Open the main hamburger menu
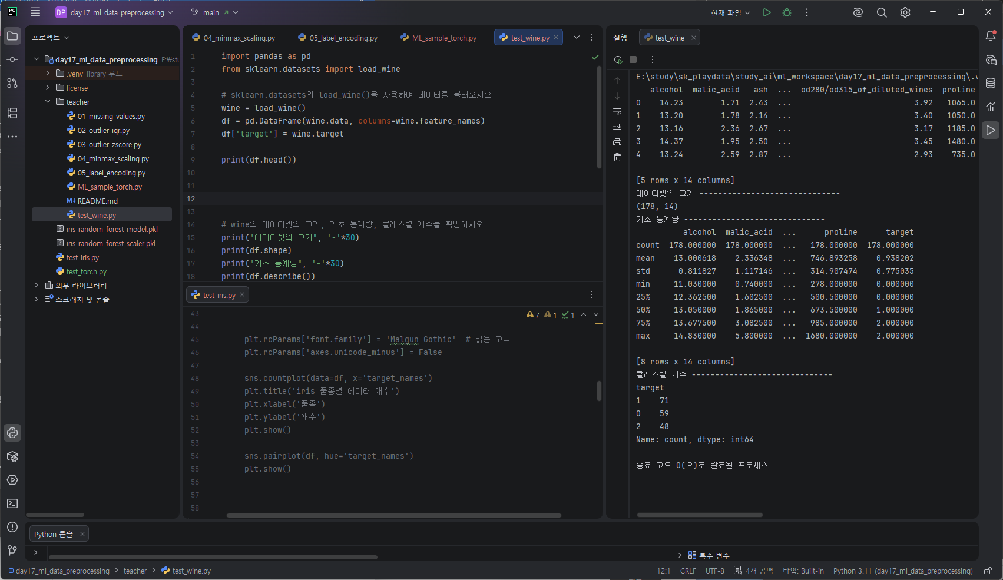Screen dimensions: 1003x580 click(x=35, y=12)
